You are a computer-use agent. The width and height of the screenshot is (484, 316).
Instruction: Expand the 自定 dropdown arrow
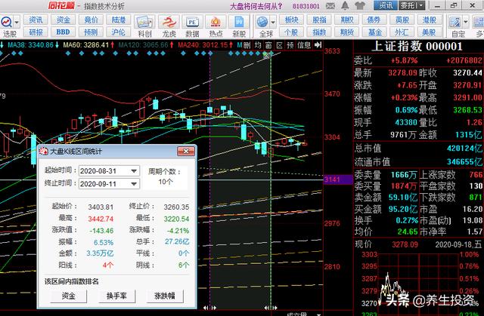click(x=466, y=22)
